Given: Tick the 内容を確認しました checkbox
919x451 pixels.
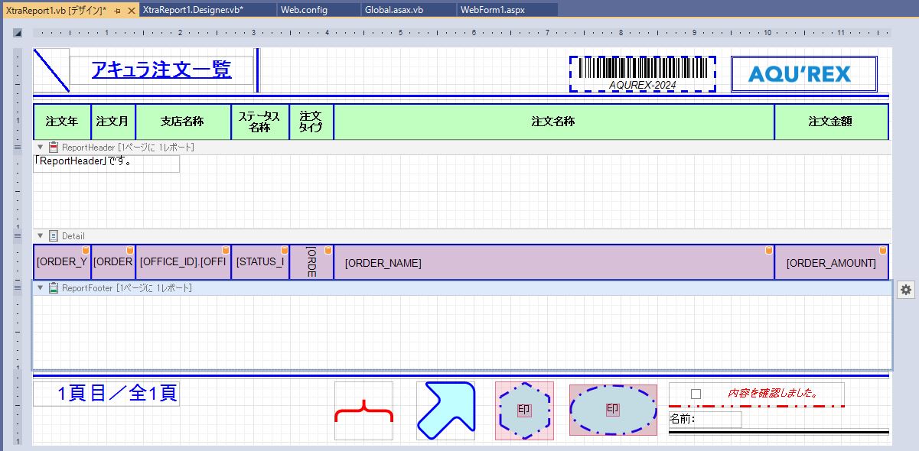Looking at the screenshot, I should click(x=696, y=394).
